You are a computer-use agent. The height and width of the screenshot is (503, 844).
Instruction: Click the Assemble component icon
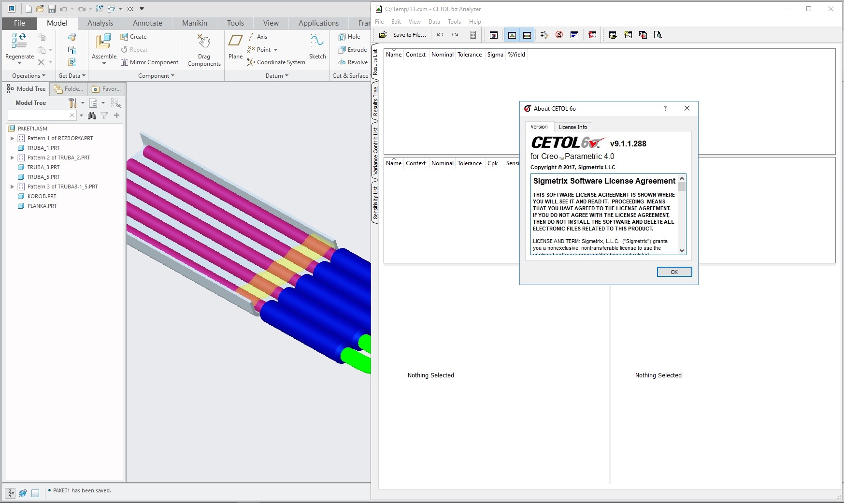click(104, 43)
